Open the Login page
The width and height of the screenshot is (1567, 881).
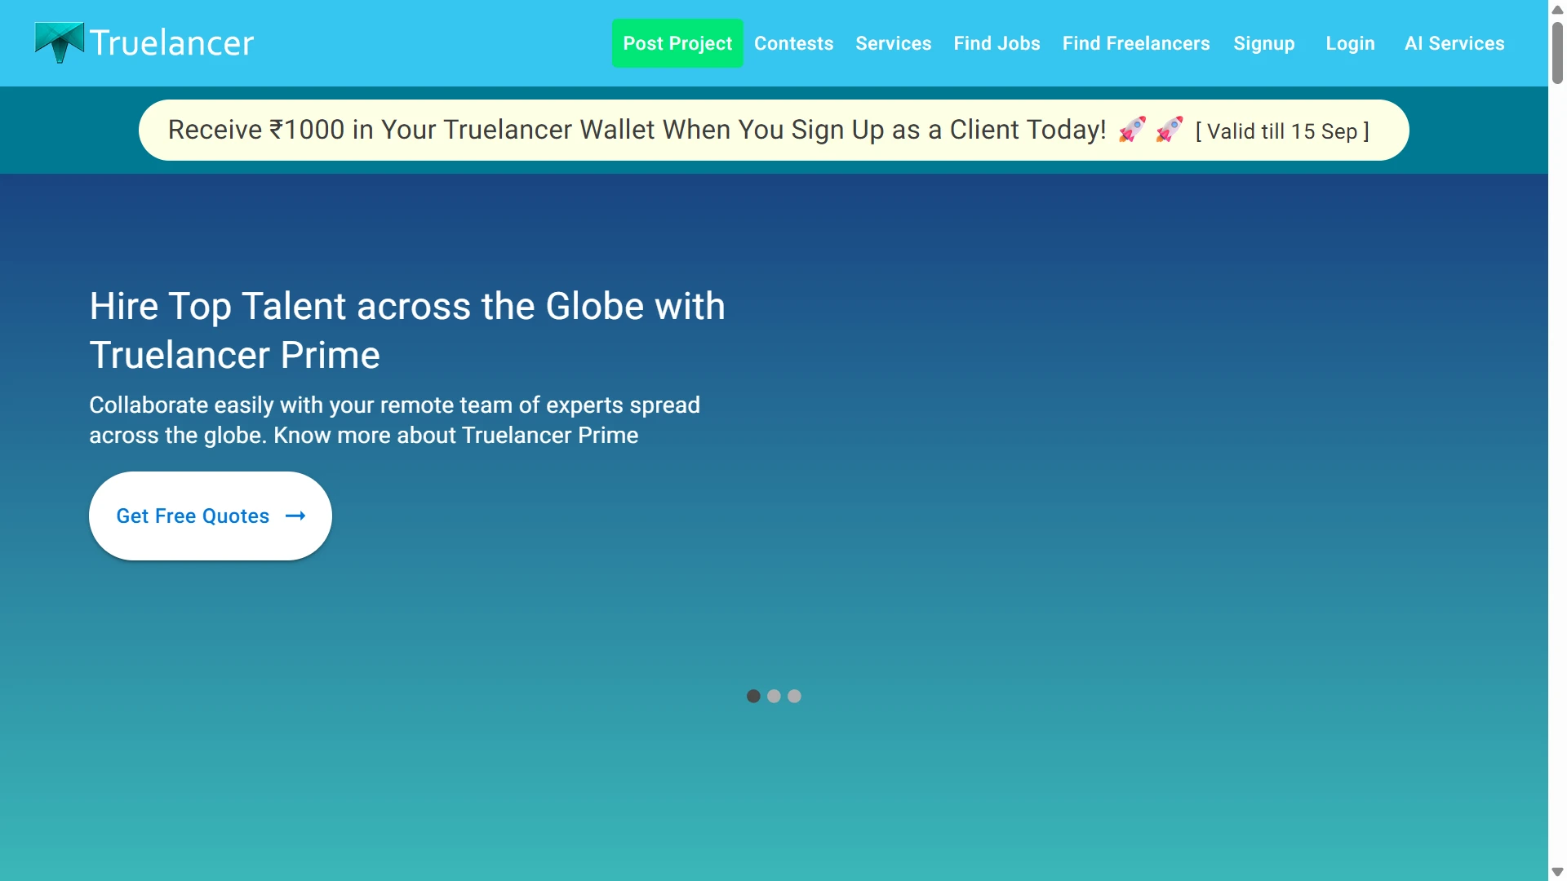[1350, 43]
